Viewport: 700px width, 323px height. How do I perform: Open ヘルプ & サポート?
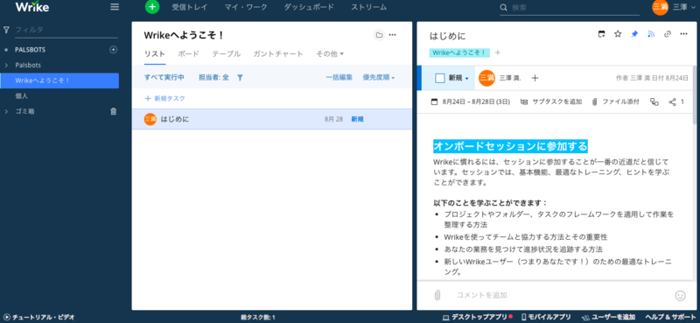point(670,317)
